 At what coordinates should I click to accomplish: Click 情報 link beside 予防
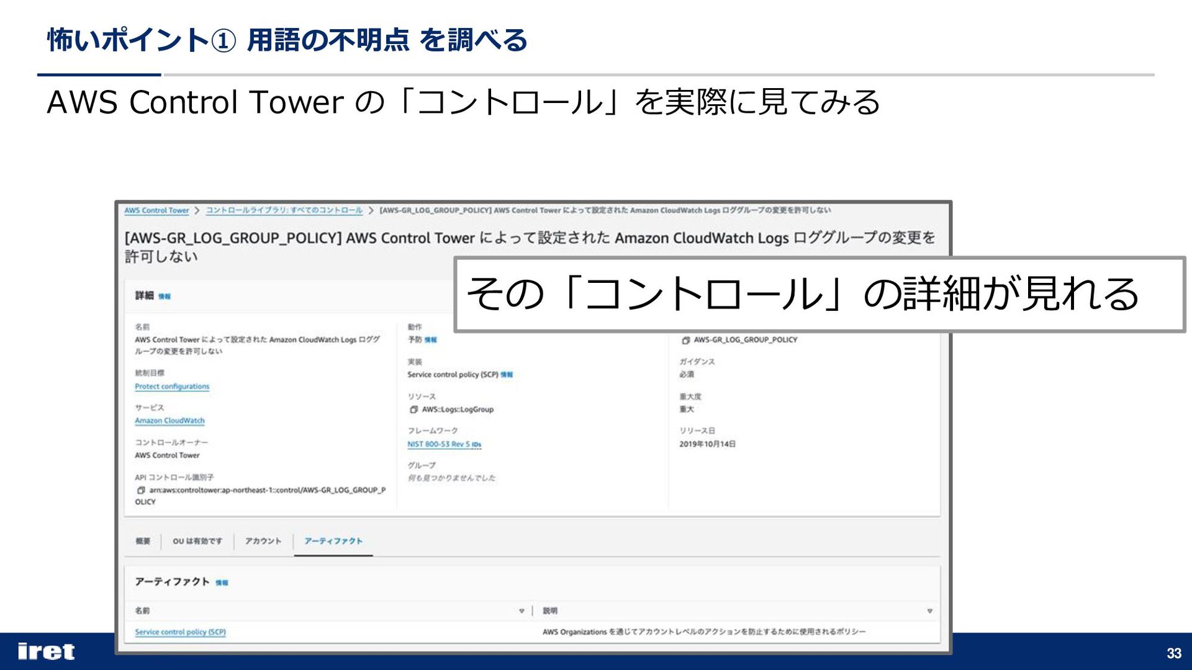[x=431, y=340]
